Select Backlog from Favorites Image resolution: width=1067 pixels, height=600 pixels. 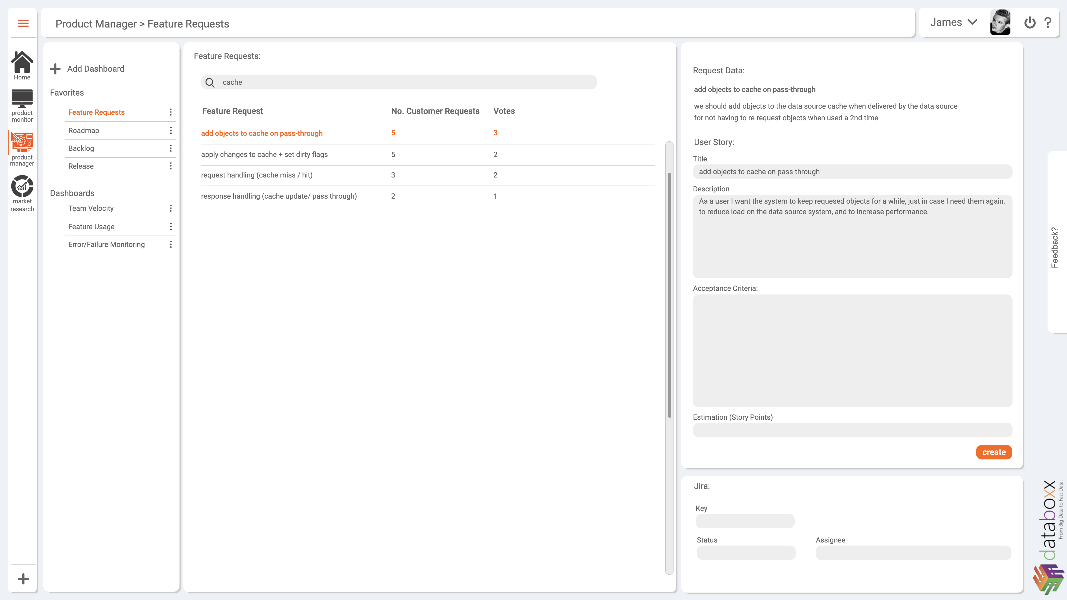coord(81,148)
